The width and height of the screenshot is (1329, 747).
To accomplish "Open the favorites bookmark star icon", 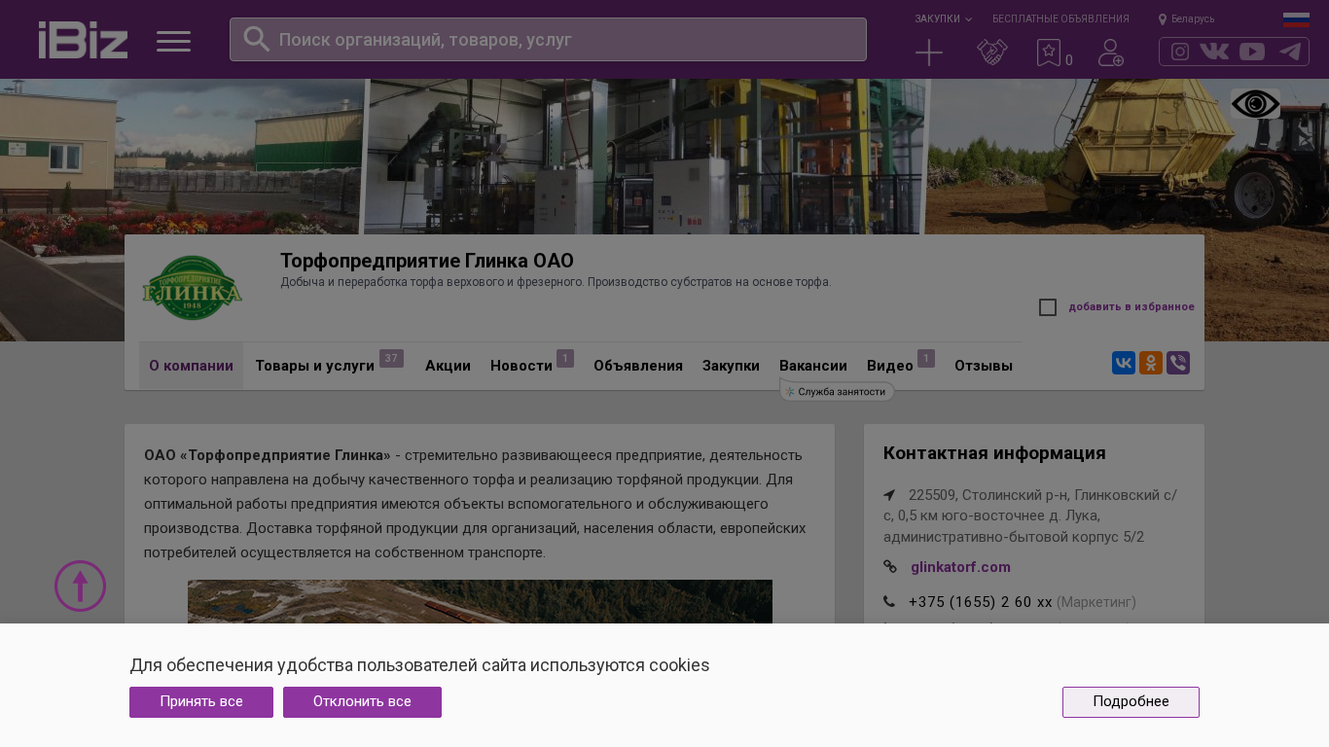I will [1049, 53].
